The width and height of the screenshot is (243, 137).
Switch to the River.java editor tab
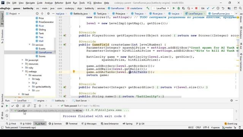157,14
